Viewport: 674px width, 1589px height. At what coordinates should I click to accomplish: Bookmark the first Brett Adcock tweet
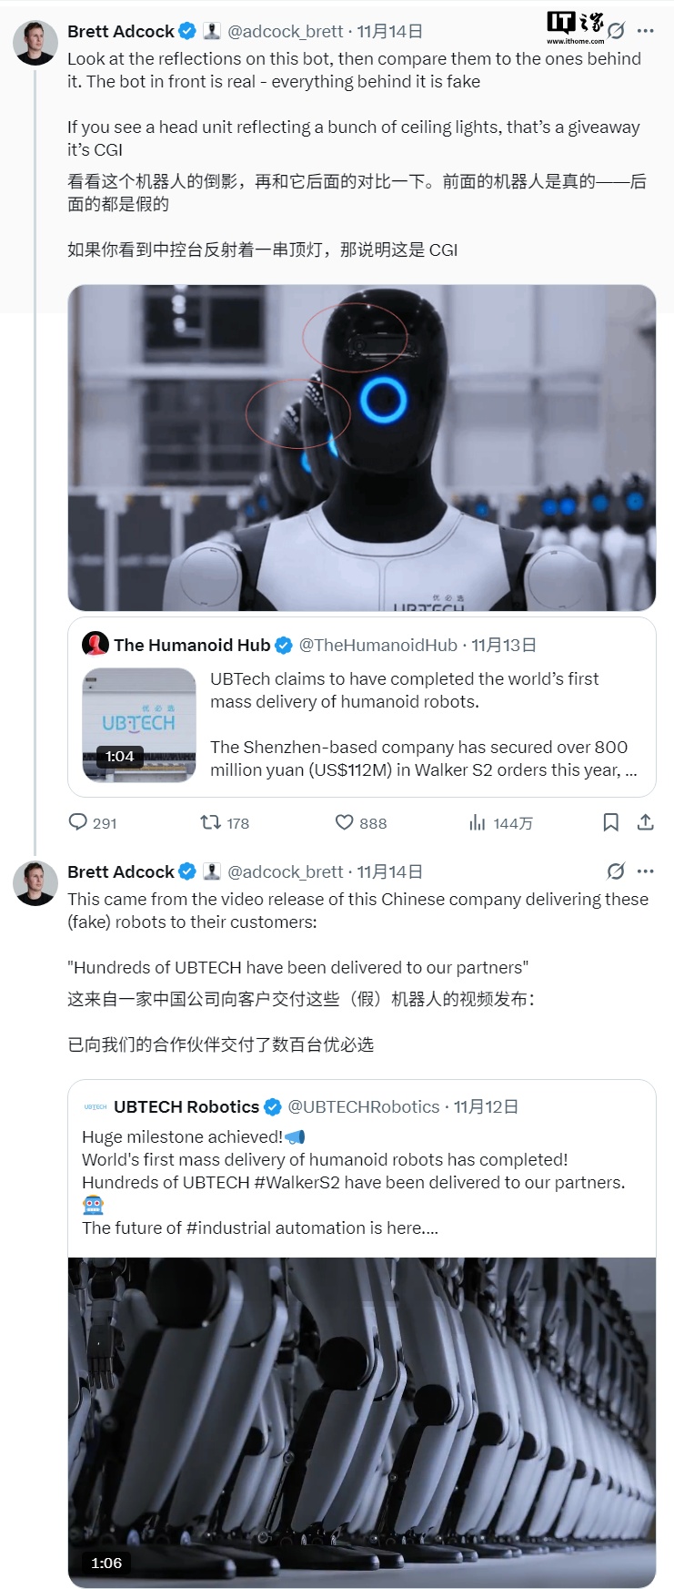pos(611,822)
